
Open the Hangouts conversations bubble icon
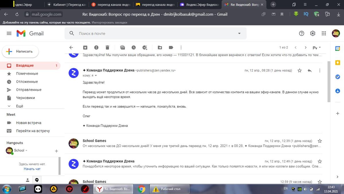pos(37,180)
